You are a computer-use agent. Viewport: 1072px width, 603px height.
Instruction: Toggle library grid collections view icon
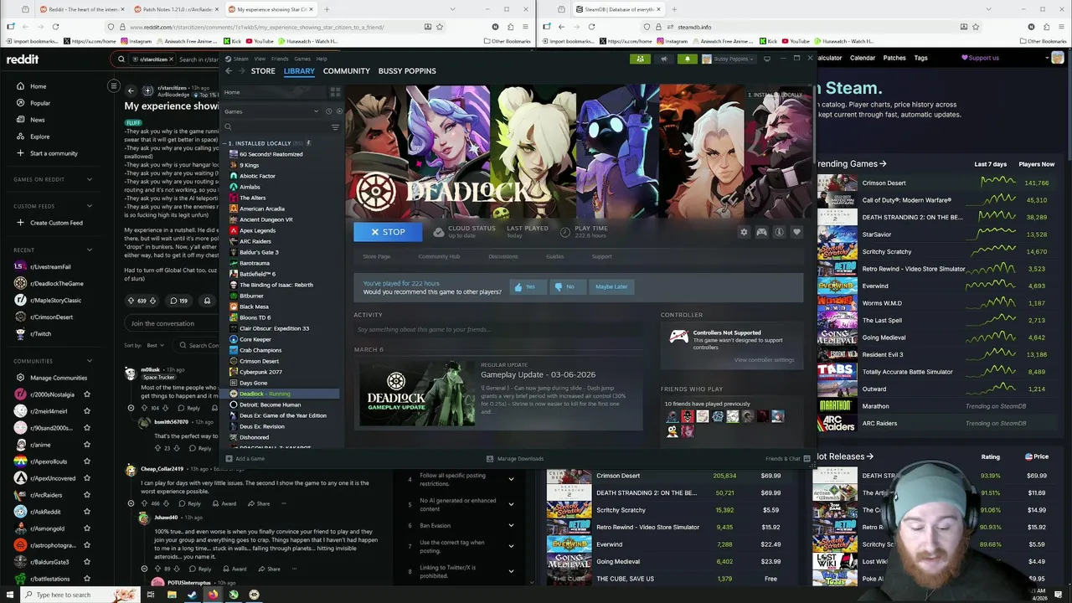pyautogui.click(x=335, y=92)
